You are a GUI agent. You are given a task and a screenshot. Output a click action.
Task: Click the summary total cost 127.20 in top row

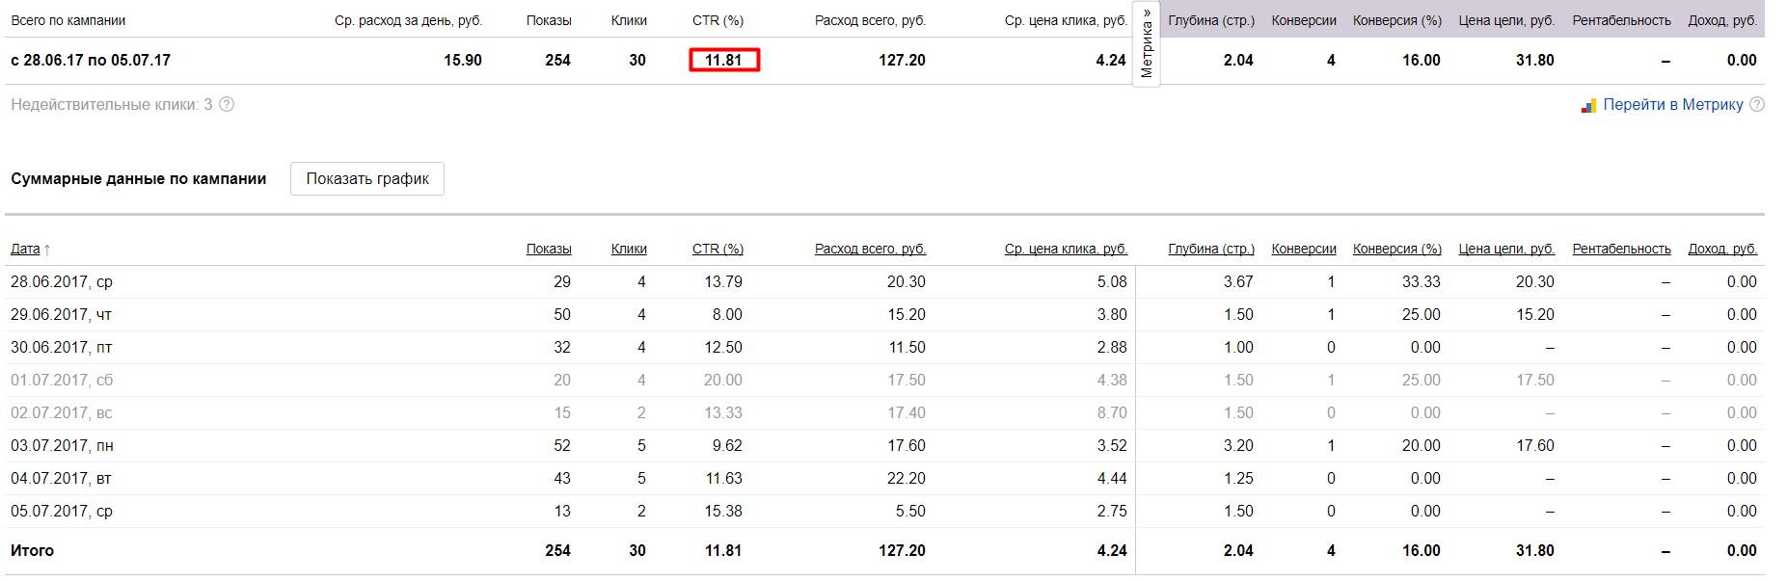coord(902,60)
